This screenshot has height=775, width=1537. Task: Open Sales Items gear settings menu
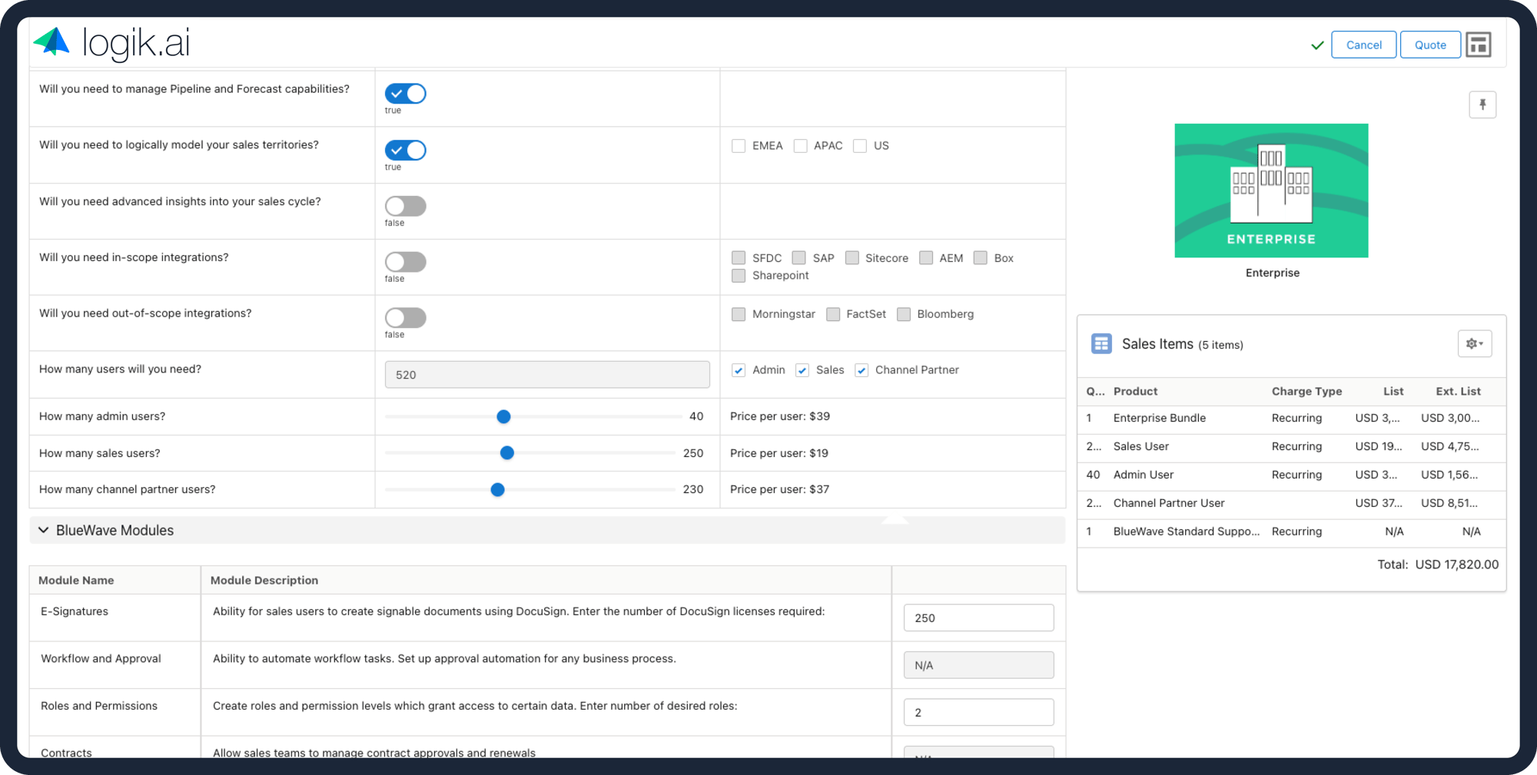[x=1475, y=343]
